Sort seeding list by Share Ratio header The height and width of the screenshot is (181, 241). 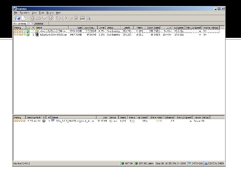click(x=156, y=117)
